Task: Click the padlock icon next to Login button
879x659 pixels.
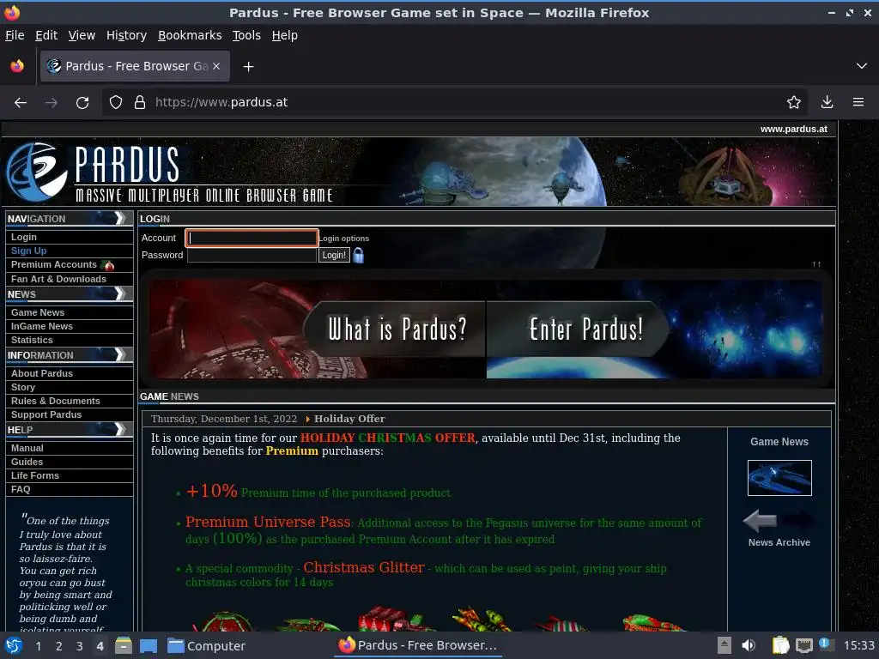Action: click(359, 256)
